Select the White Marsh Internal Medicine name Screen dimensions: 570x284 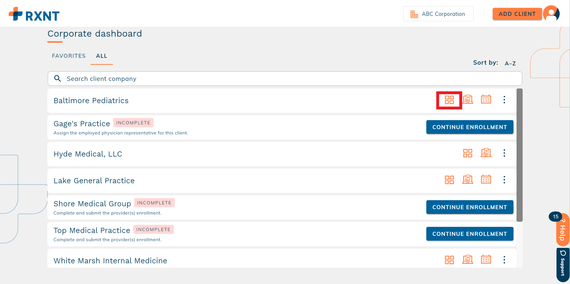pos(110,260)
